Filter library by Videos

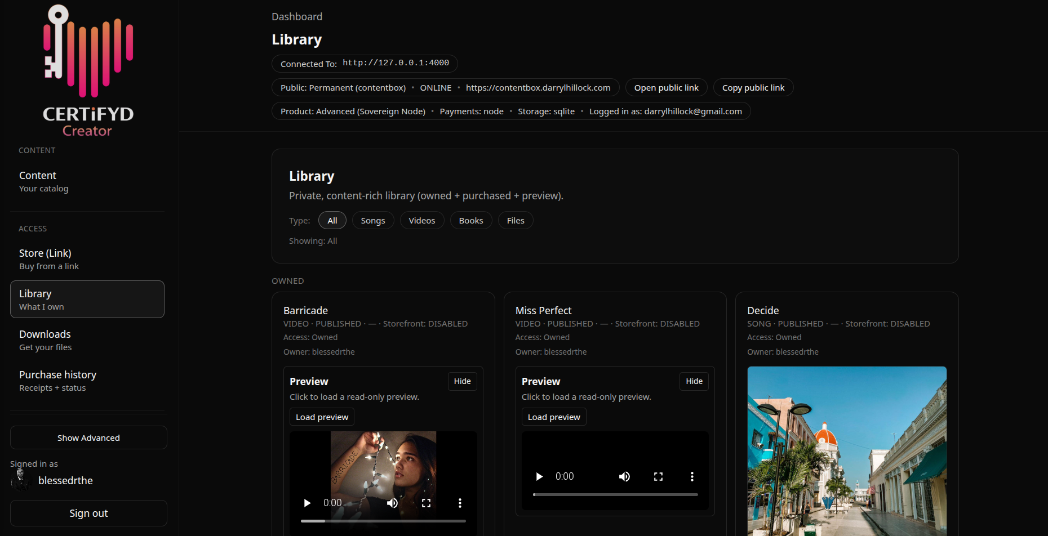pyautogui.click(x=421, y=220)
